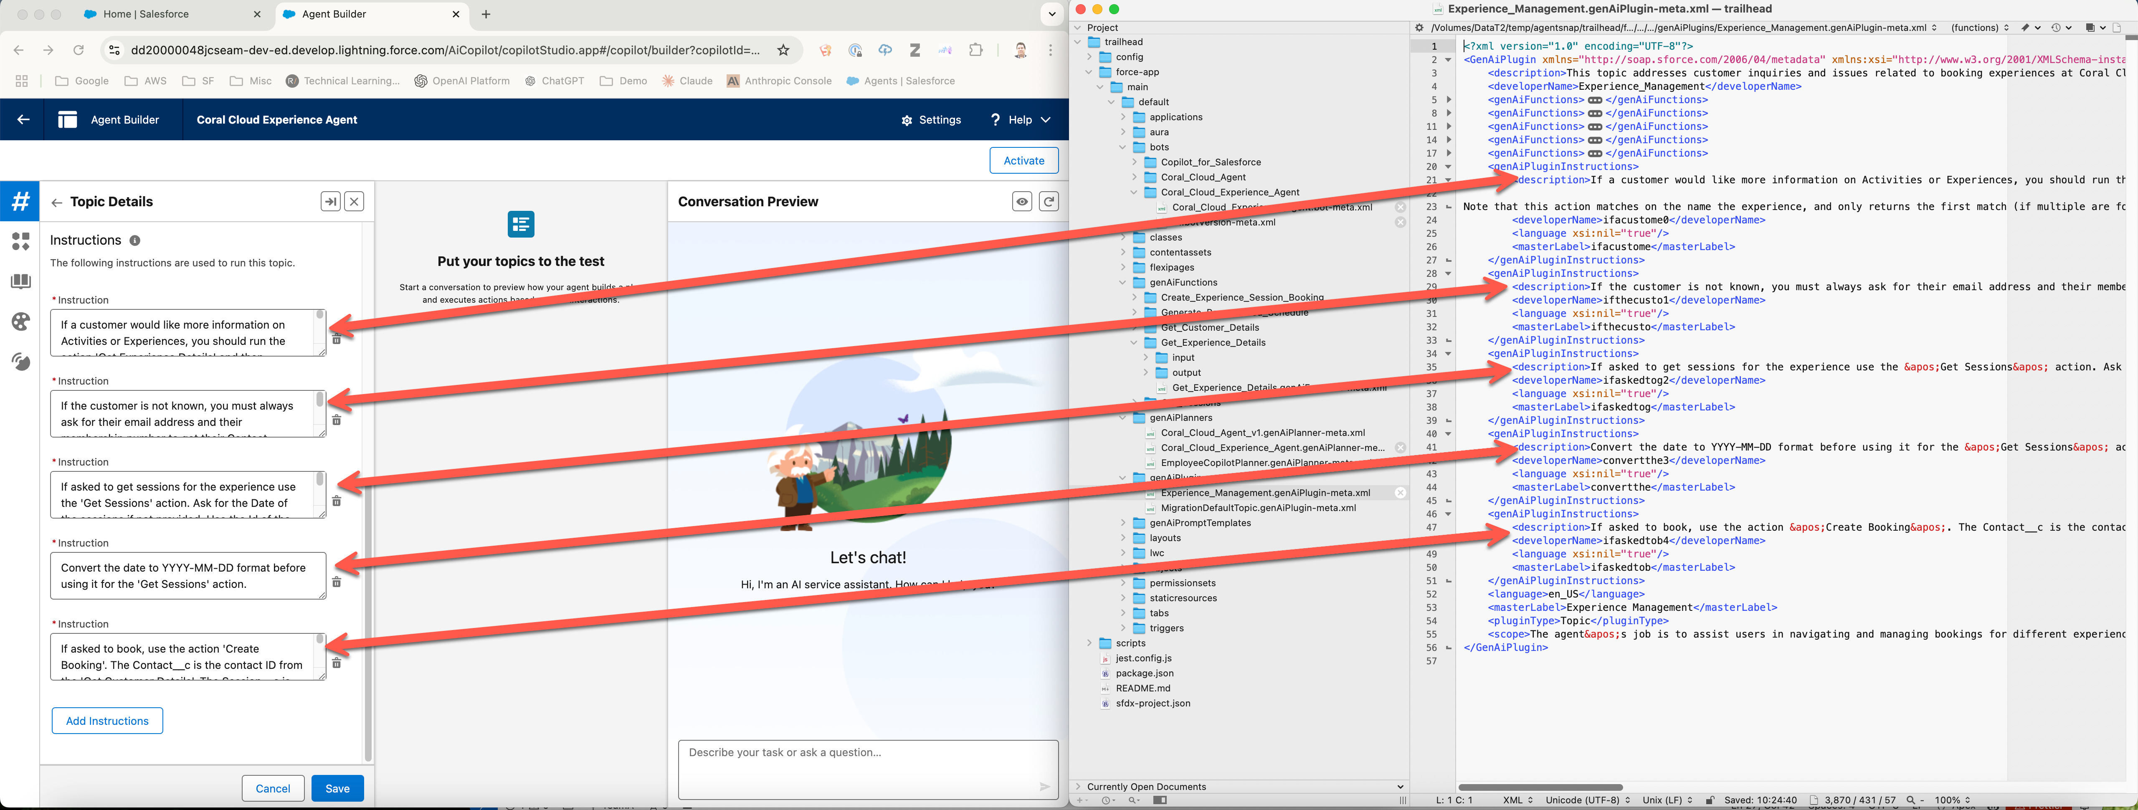The image size is (2138, 810).
Task: Open the AWS bookmarks folder
Action: pos(145,81)
